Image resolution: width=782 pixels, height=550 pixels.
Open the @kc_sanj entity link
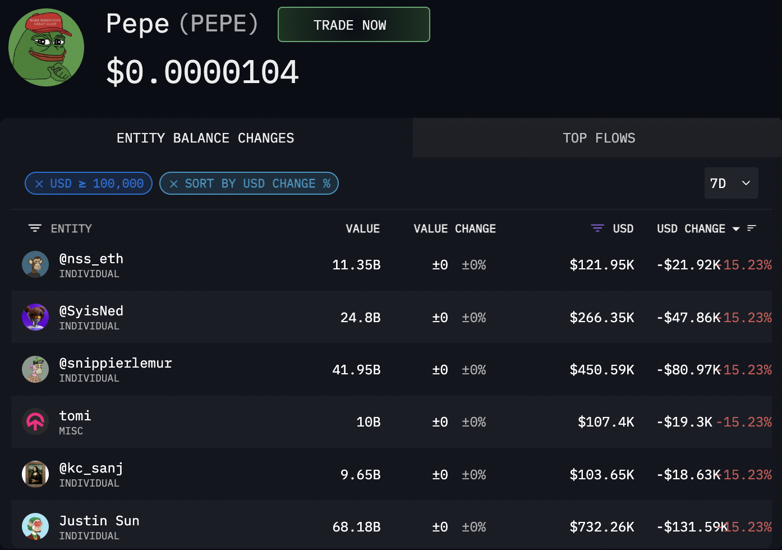click(x=91, y=468)
